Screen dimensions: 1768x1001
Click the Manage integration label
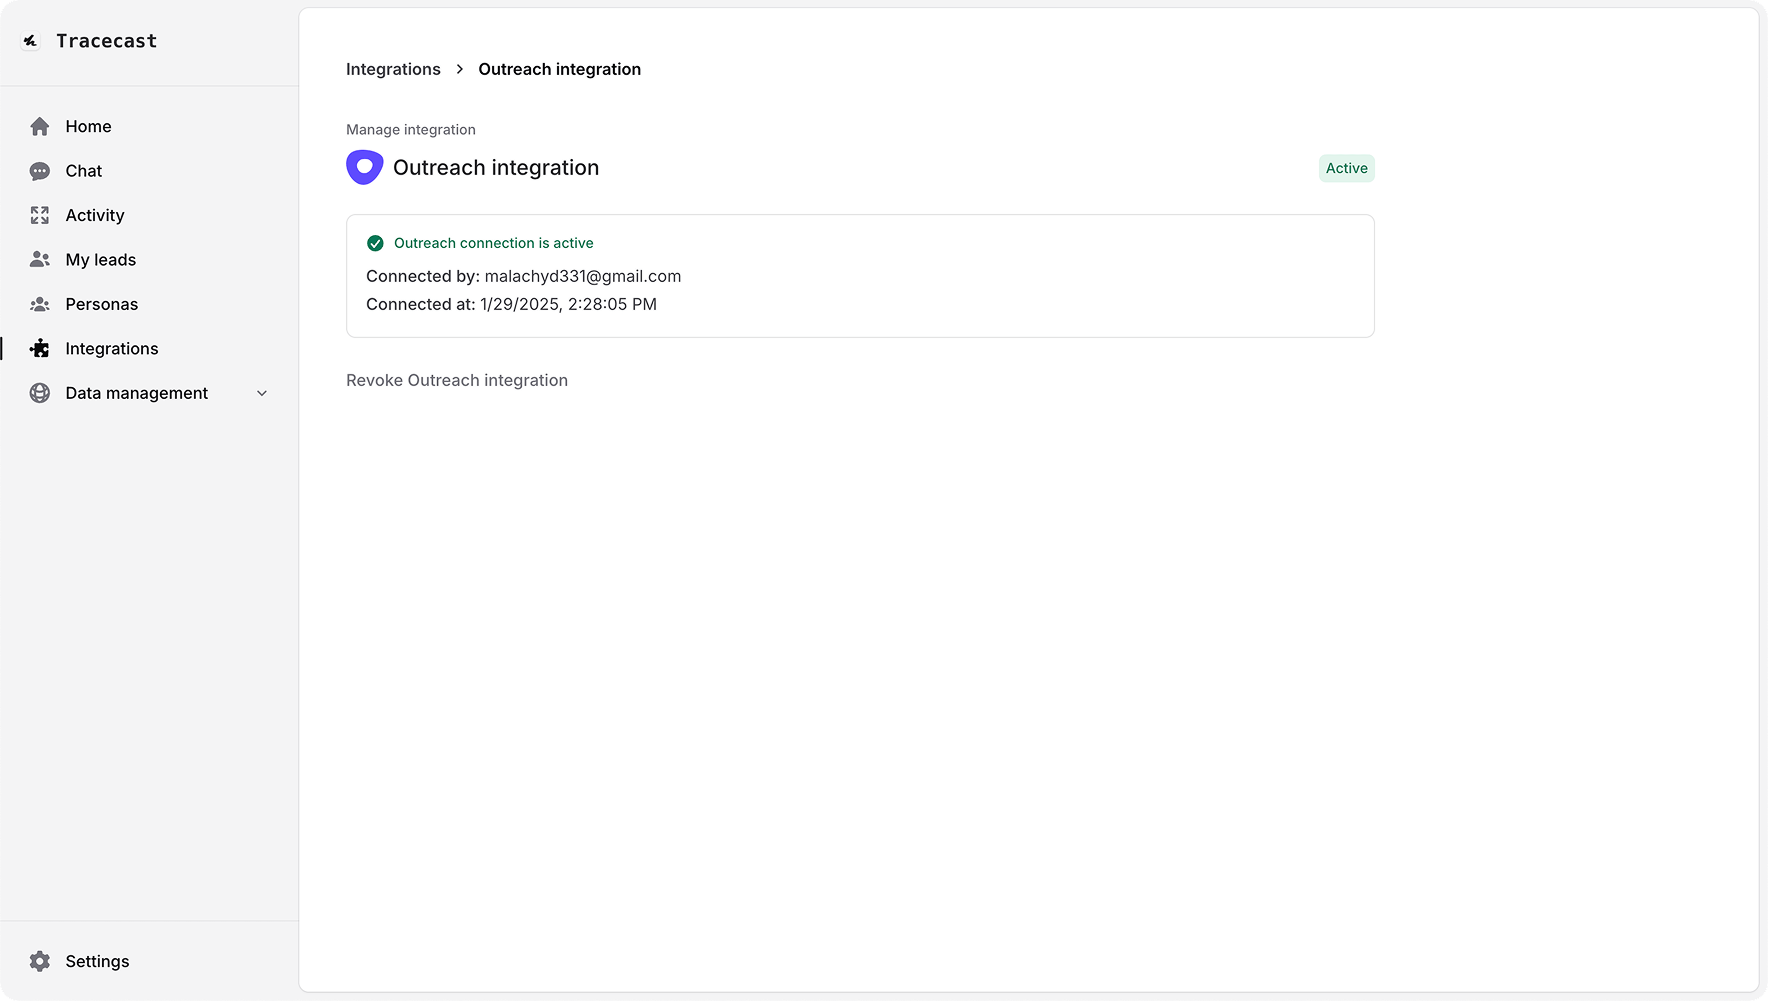click(x=410, y=130)
